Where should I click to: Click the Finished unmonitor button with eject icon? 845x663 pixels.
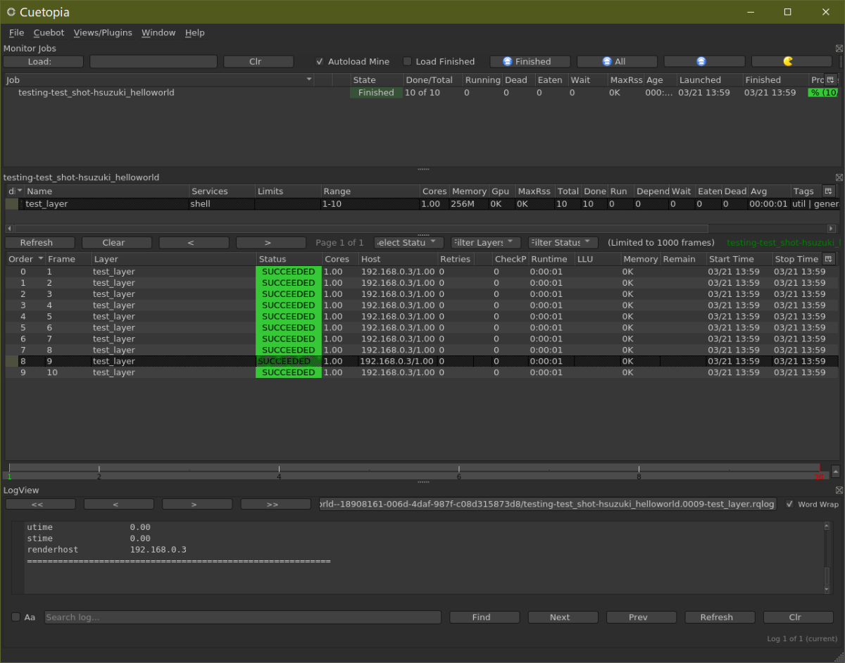(530, 61)
